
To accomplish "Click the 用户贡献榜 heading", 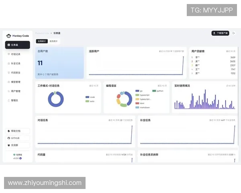I will click(198, 51).
